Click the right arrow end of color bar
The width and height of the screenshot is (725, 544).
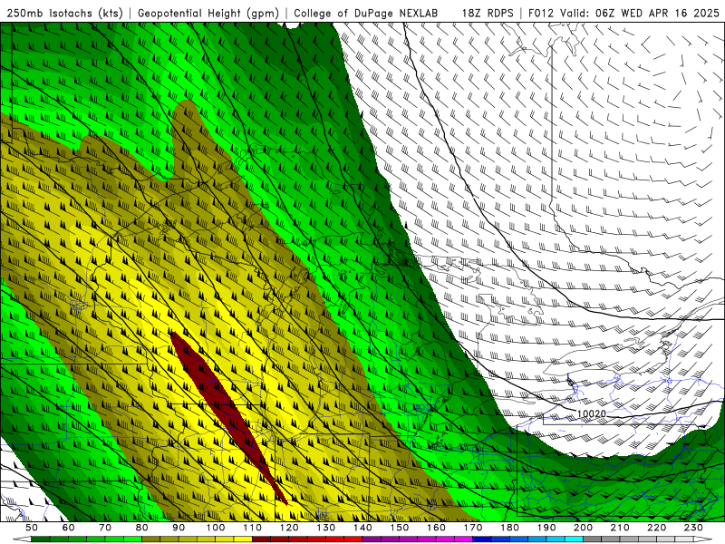pos(703,539)
